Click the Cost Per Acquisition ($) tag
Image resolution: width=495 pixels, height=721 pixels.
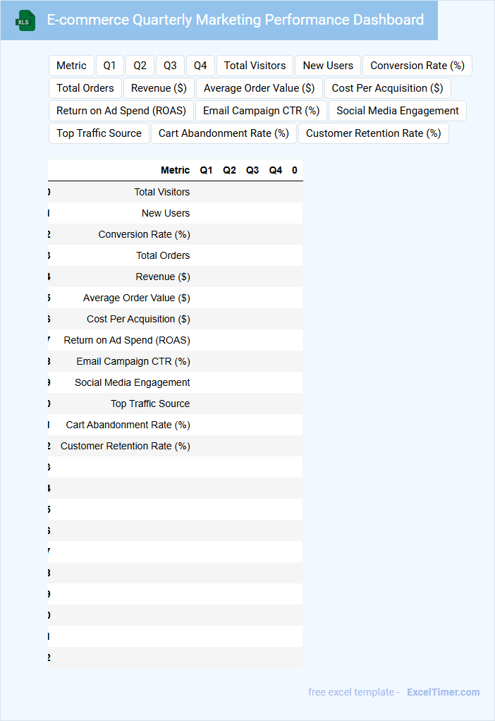[x=387, y=88]
